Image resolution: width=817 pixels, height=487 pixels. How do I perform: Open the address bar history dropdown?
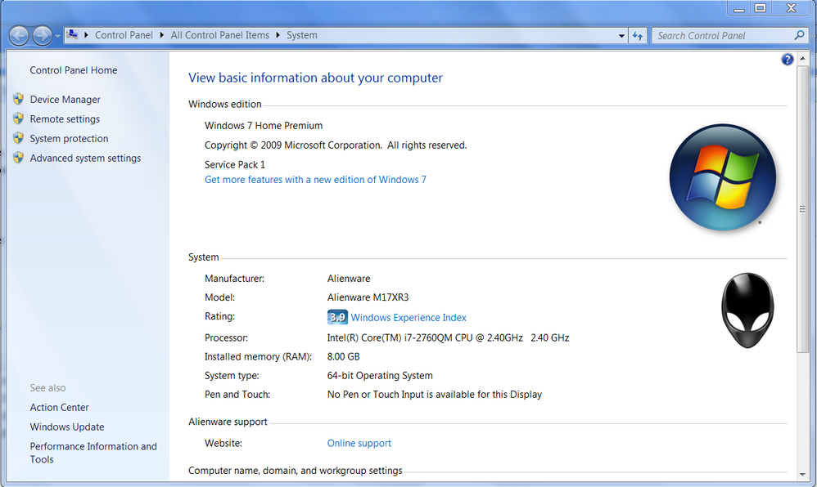pyautogui.click(x=621, y=36)
